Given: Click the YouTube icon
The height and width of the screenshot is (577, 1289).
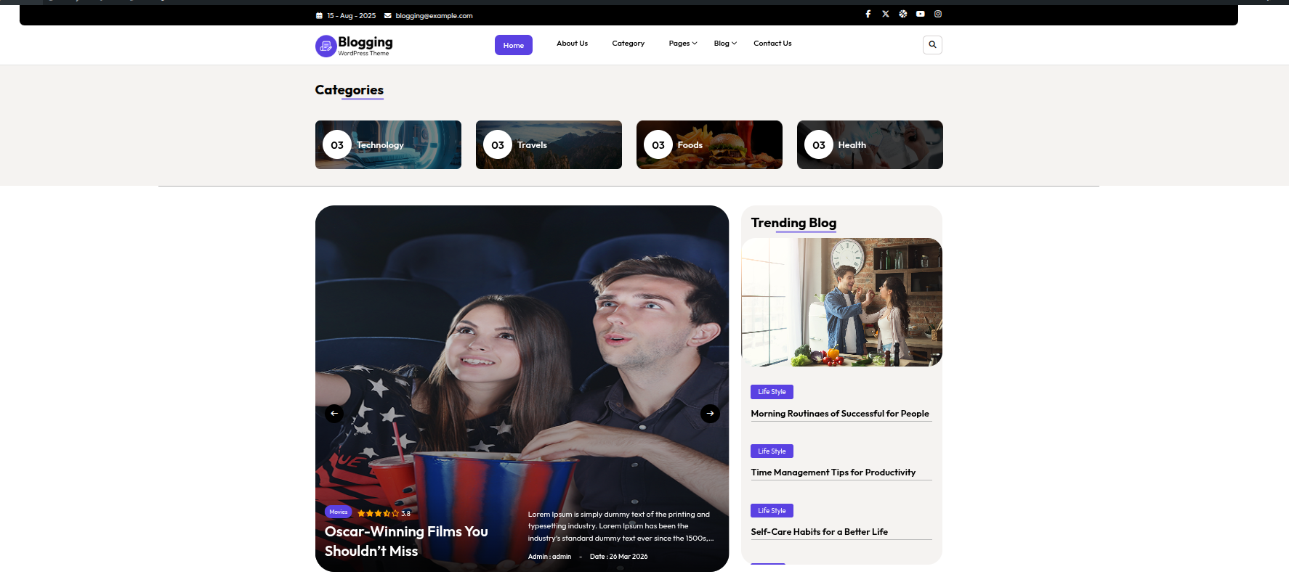Looking at the screenshot, I should pos(920,14).
